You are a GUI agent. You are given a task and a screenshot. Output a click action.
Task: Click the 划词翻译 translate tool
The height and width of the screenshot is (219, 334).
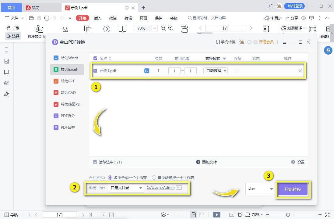coord(293,28)
